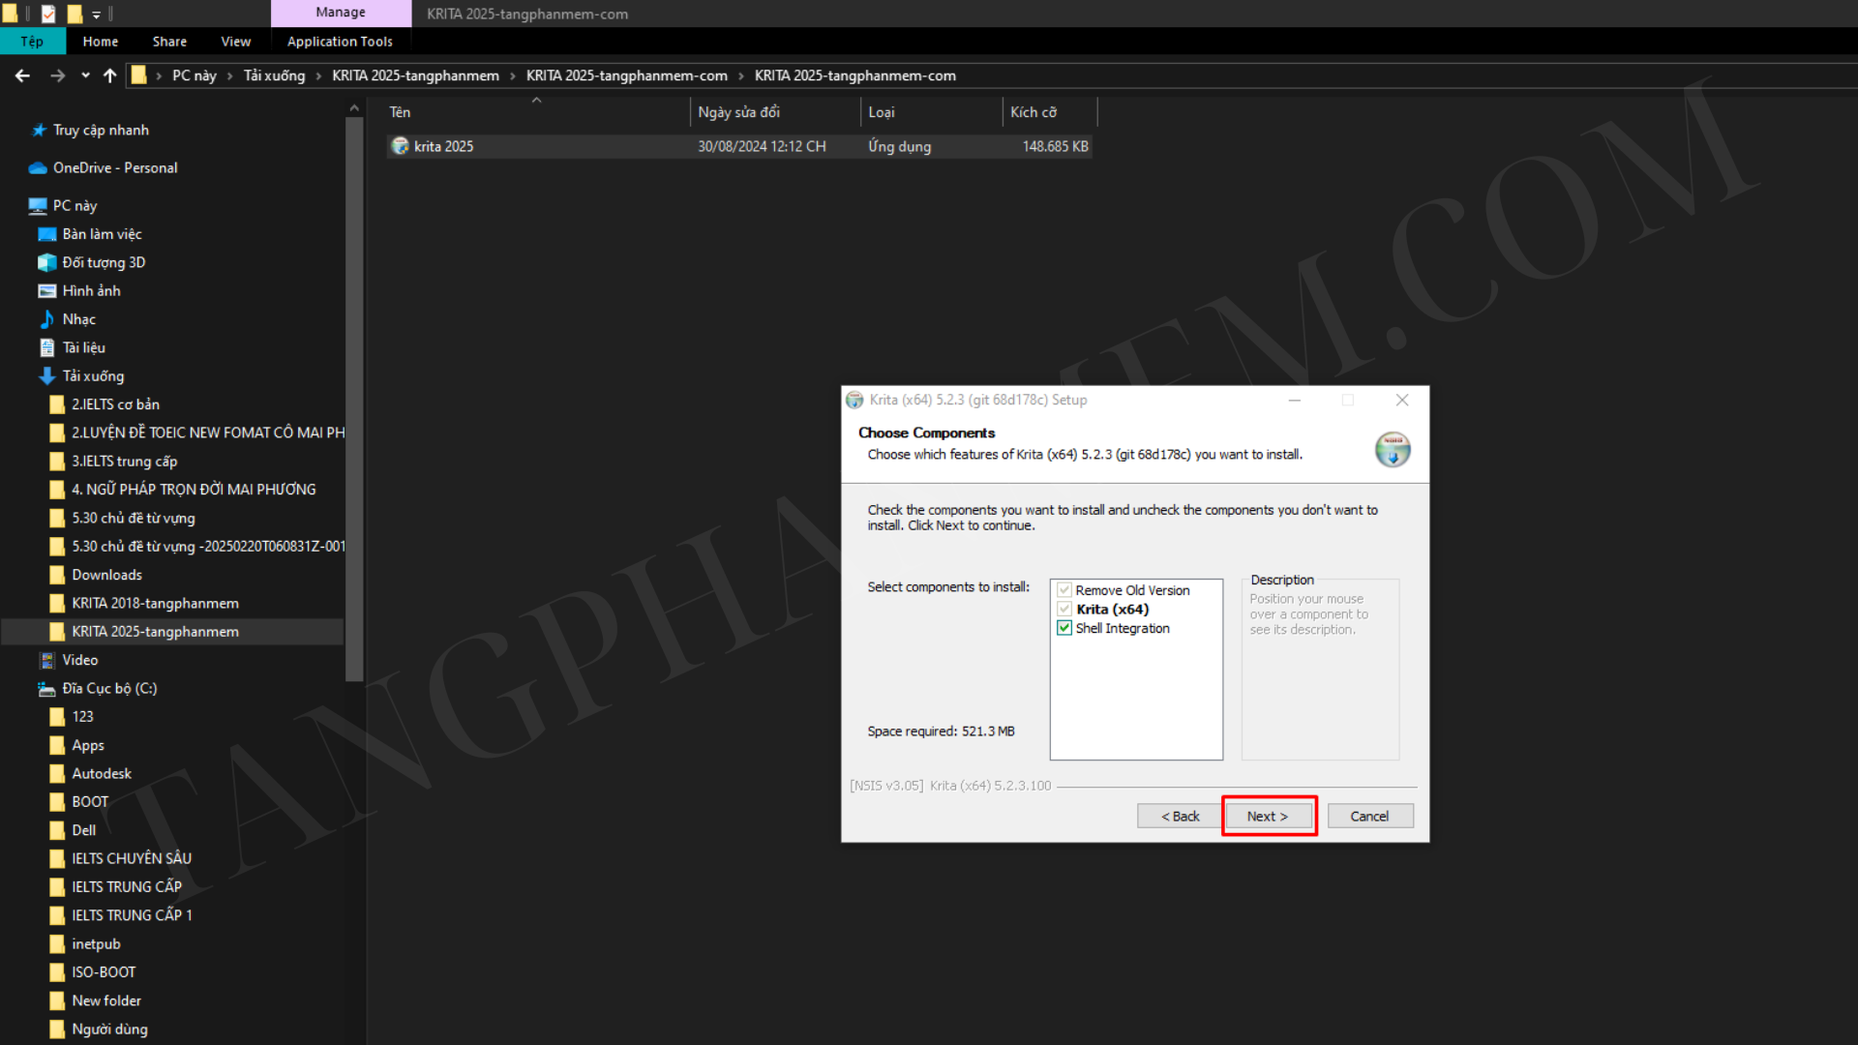Expand chevron after Tải xuống in breadcrumb
1858x1045 pixels.
(318, 75)
